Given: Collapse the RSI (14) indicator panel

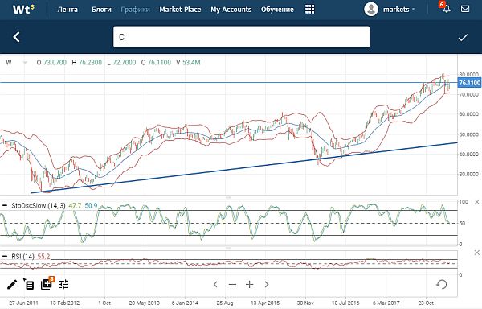Looking at the screenshot, I should [5, 256].
